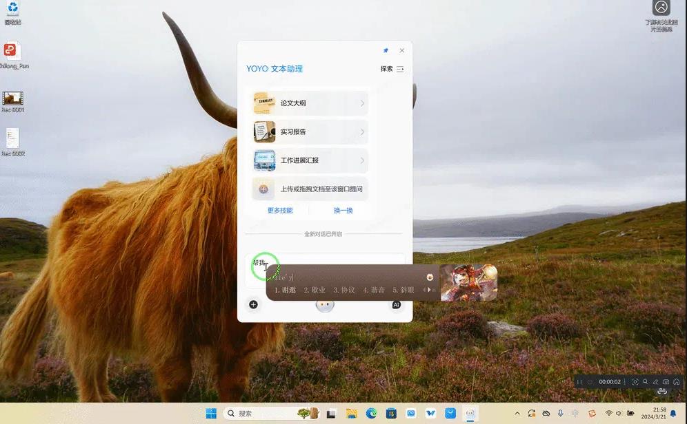The width and height of the screenshot is (687, 424).
Task: Click the zoom magnifier in recorder bar
Action: click(645, 381)
